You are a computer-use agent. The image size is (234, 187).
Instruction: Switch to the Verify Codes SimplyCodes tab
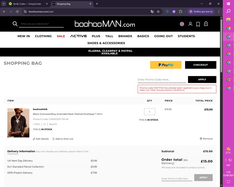27,4
